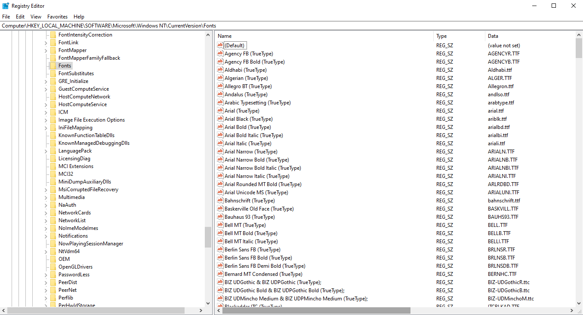
Task: Select the FontSubstitutes key
Action: pyautogui.click(x=76, y=73)
